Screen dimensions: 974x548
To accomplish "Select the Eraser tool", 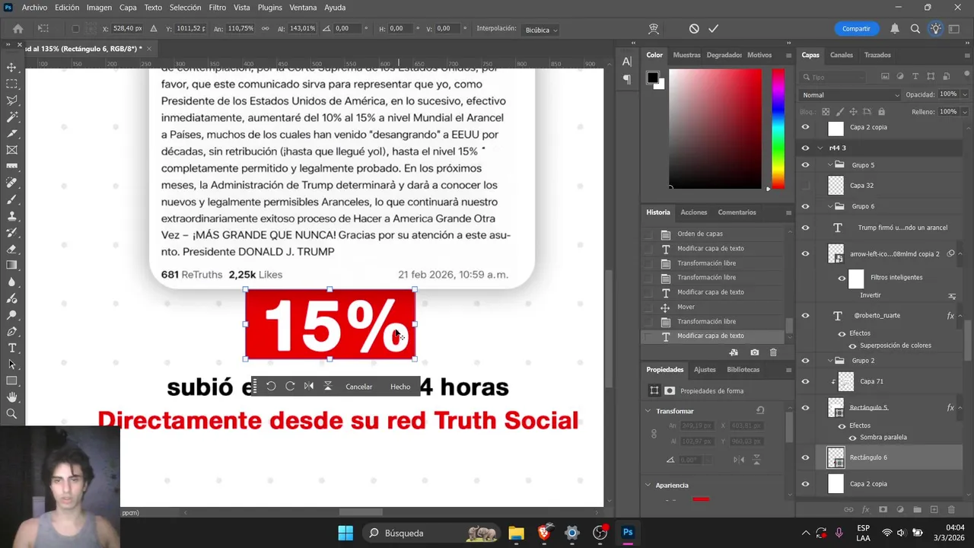I will [11, 249].
